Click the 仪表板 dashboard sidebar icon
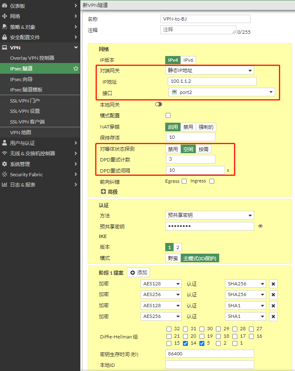Image resolution: width=295 pixels, height=371 pixels. point(5,6)
